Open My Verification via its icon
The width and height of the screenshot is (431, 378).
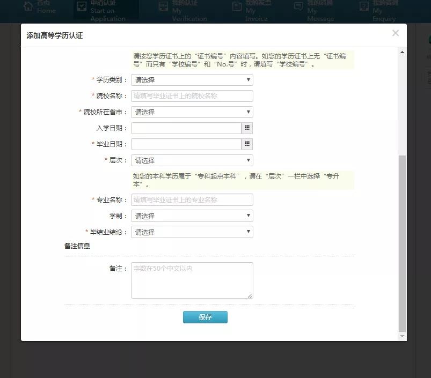[164, 7]
